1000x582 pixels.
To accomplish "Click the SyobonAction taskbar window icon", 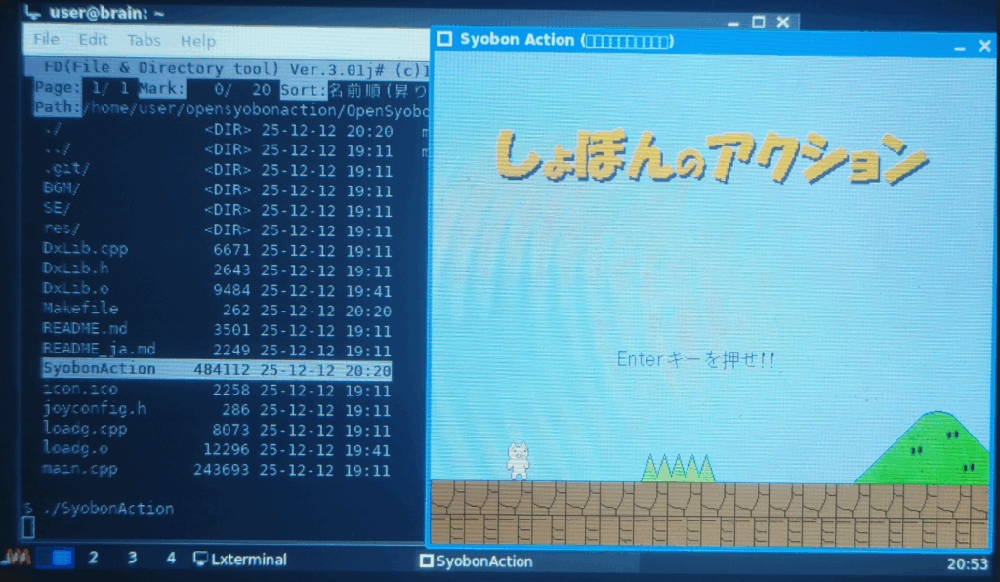I will [x=426, y=561].
